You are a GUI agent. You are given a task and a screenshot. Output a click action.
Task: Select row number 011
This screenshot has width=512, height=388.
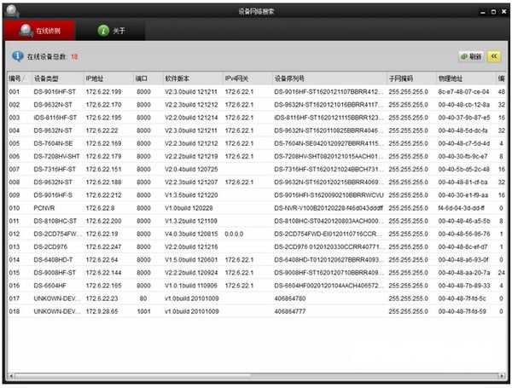point(14,221)
